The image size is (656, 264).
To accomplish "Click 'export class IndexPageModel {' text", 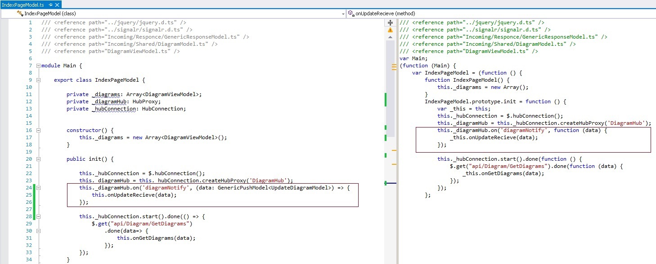I will [99, 80].
